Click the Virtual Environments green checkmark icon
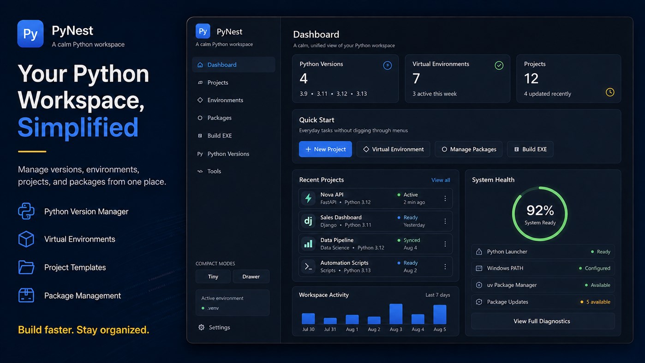Viewport: 645px width, 363px height. (x=499, y=65)
